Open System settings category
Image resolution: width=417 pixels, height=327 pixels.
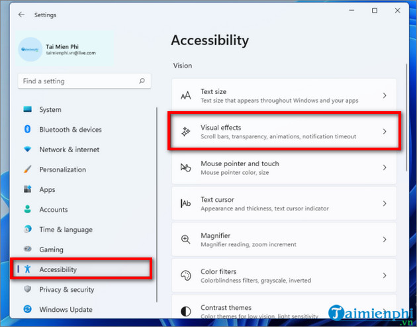click(85, 109)
